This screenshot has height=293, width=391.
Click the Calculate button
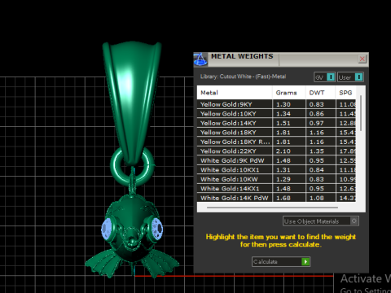[x=281, y=261]
